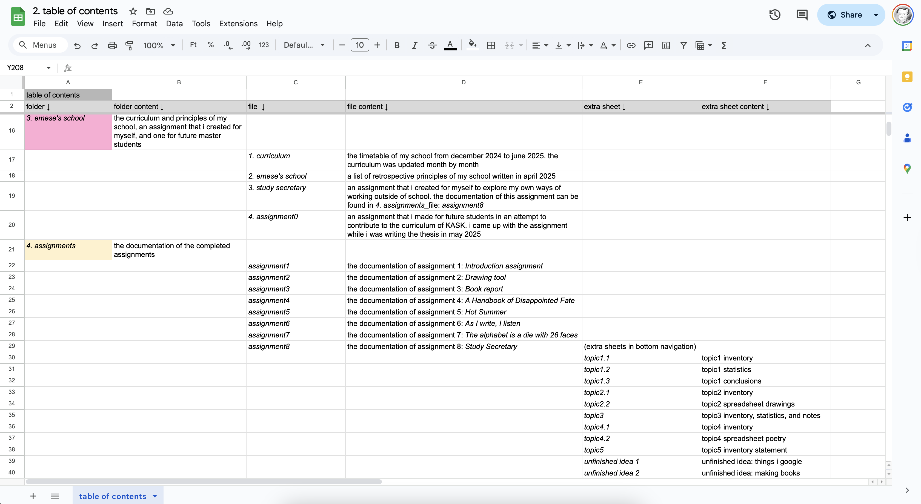Open version history clock icon
This screenshot has height=504, width=921.
[x=774, y=15]
